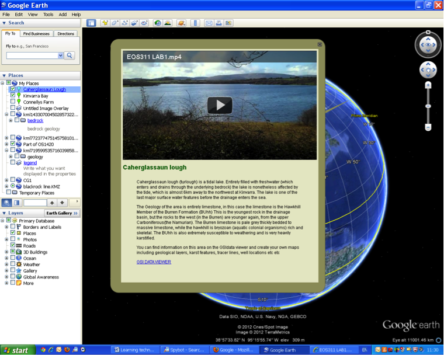Click the zoom slider on the map
Image resolution: width=444 pixels, height=355 pixels.
(428, 106)
